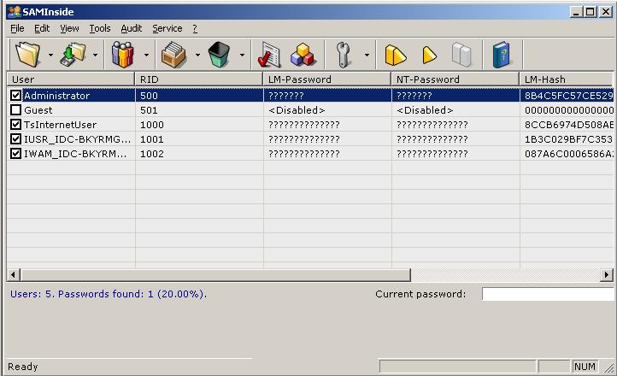Minimize the SAMInside window
This screenshot has height=376, width=617.
[576, 12]
